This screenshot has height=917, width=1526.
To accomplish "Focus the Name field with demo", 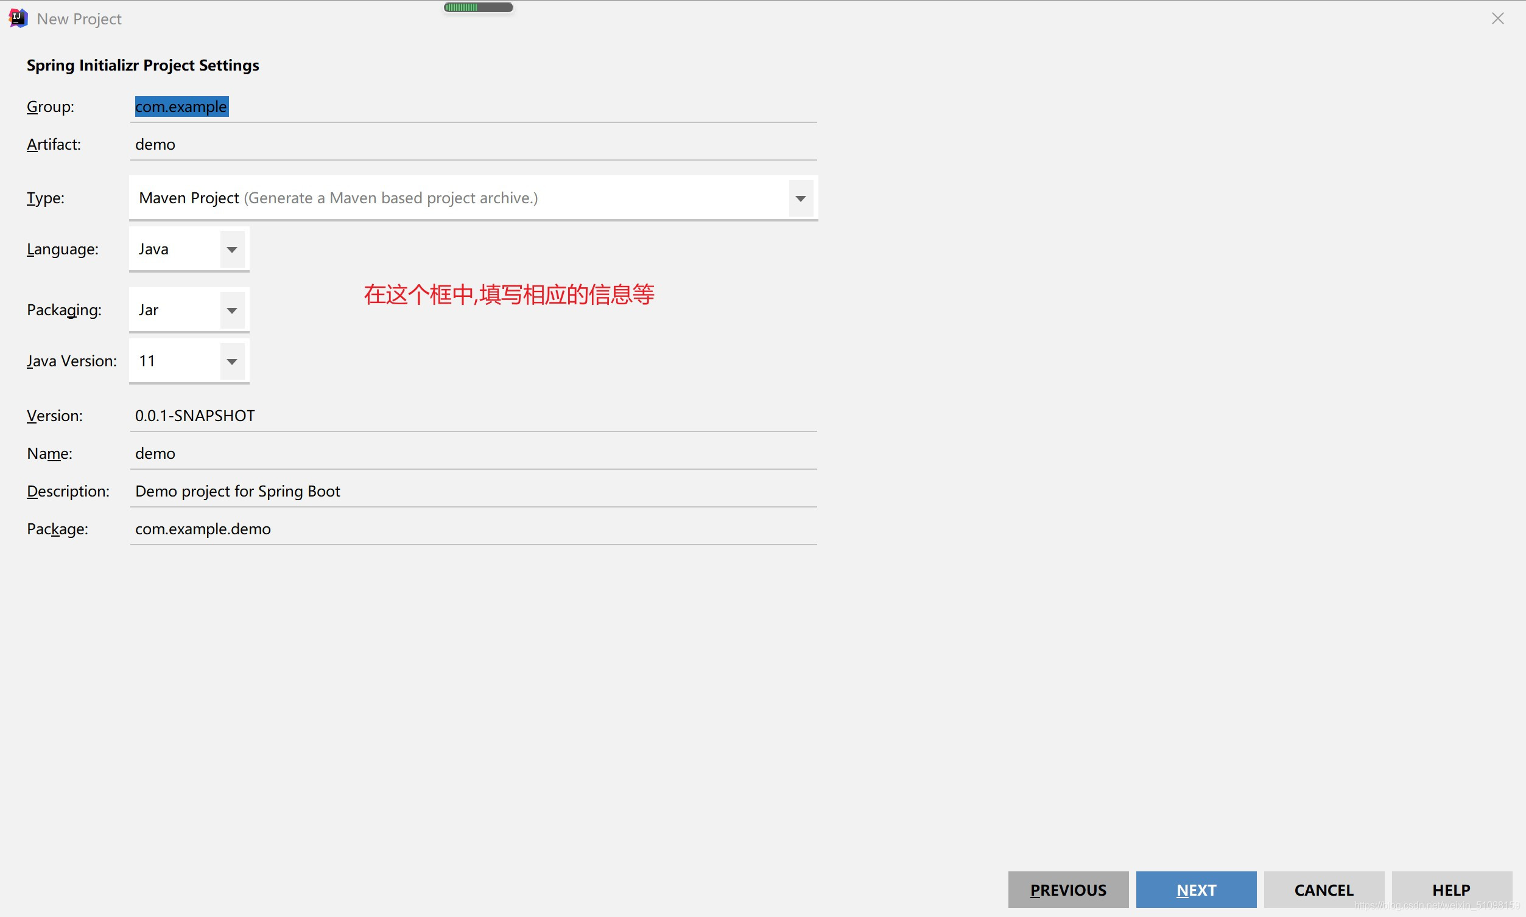I will click(x=473, y=453).
